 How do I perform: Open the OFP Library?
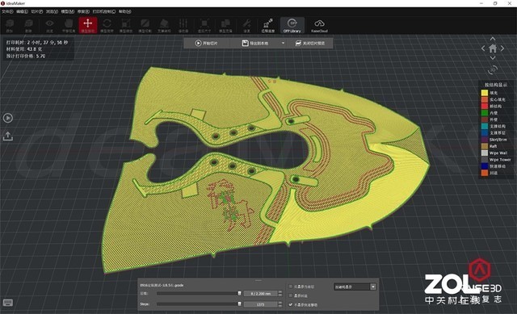pyautogui.click(x=292, y=25)
